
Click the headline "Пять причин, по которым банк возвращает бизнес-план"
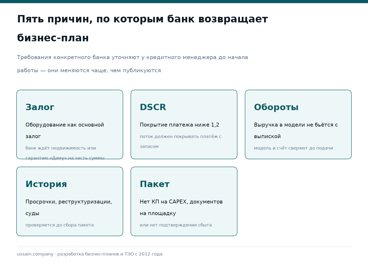[142, 28]
